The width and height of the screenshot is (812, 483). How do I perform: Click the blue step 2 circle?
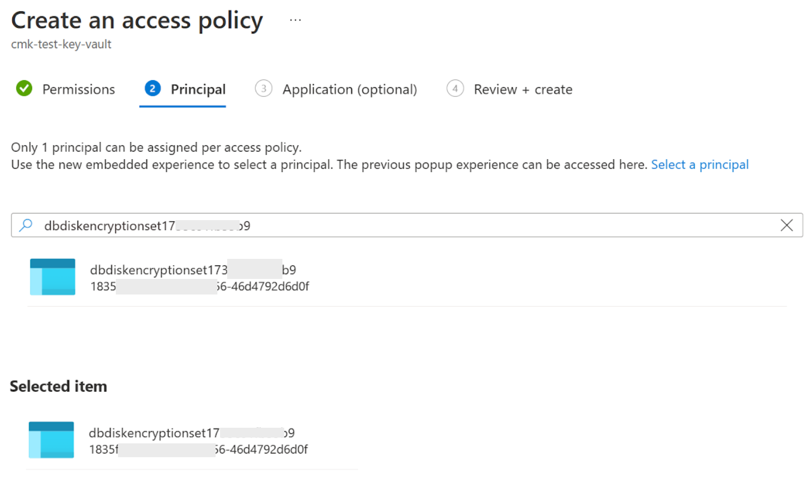152,89
